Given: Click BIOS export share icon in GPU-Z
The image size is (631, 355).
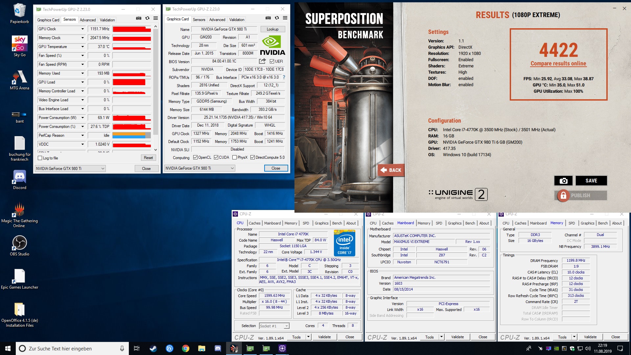Looking at the screenshot, I should point(262,61).
